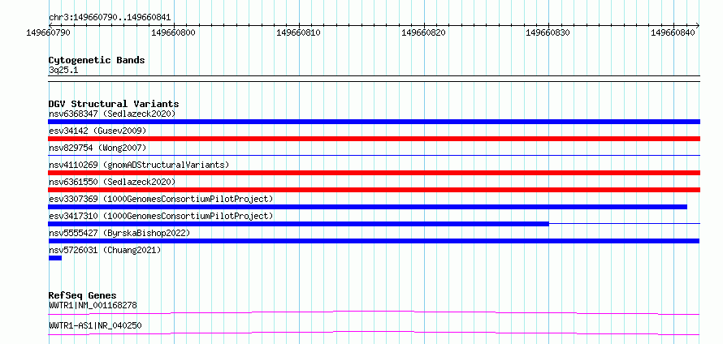Open variant nsv5555427 (ByrskaBishop2022) label
The height and width of the screenshot is (344, 723).
tap(119, 233)
